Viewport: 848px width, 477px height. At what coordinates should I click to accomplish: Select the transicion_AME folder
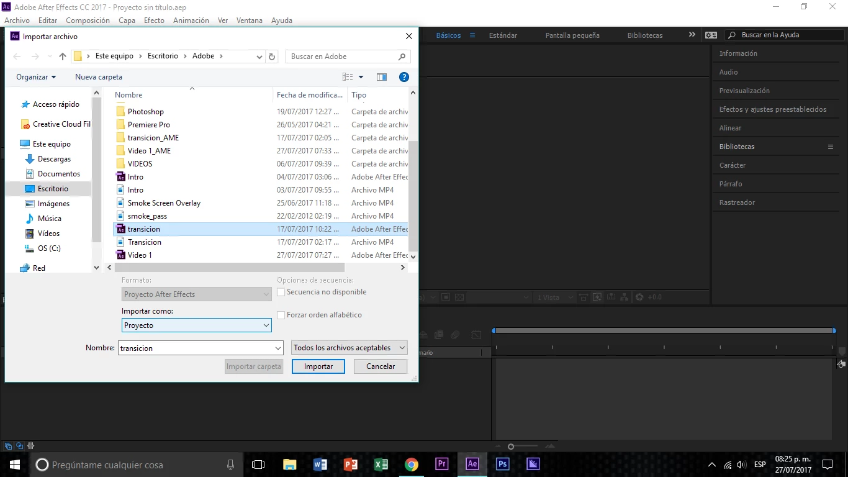153,138
